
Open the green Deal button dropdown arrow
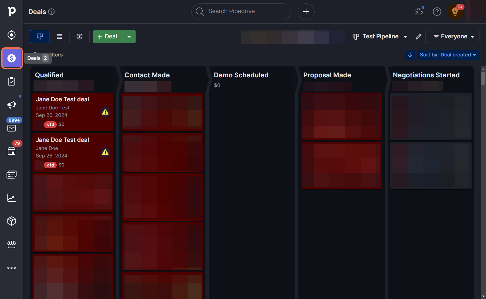pyautogui.click(x=129, y=36)
